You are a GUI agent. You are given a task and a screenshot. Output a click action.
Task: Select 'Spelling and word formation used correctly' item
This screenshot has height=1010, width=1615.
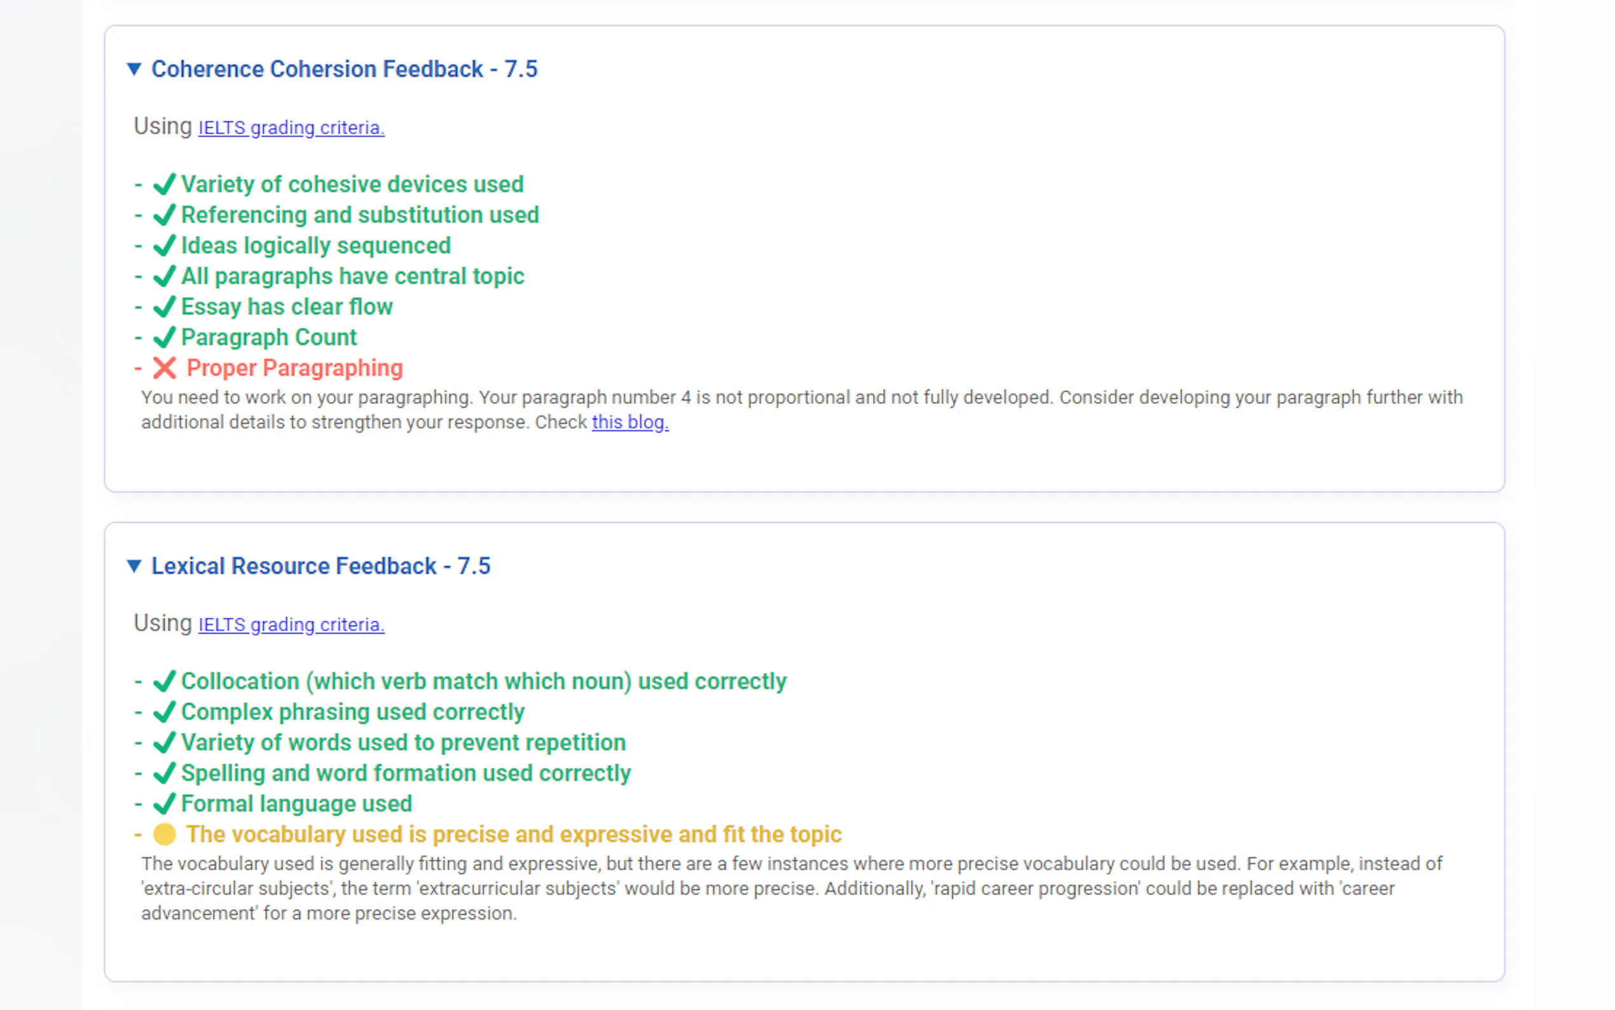406,773
